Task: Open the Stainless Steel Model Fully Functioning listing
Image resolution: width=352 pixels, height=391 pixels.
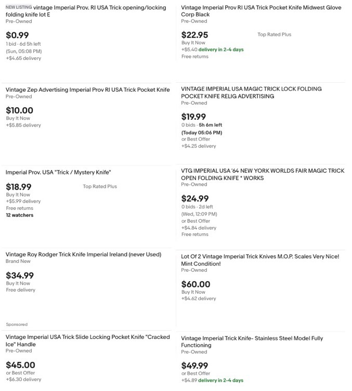Action: pos(252,342)
